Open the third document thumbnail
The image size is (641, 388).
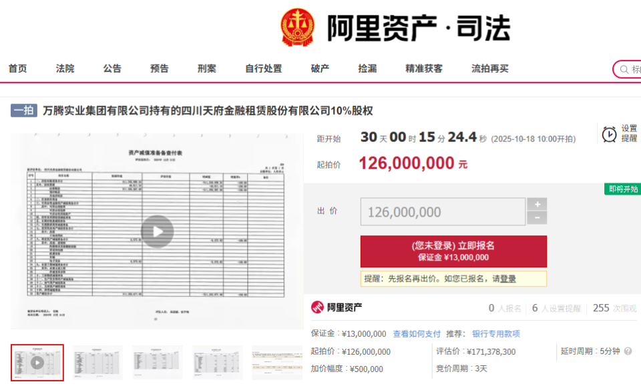click(158, 362)
